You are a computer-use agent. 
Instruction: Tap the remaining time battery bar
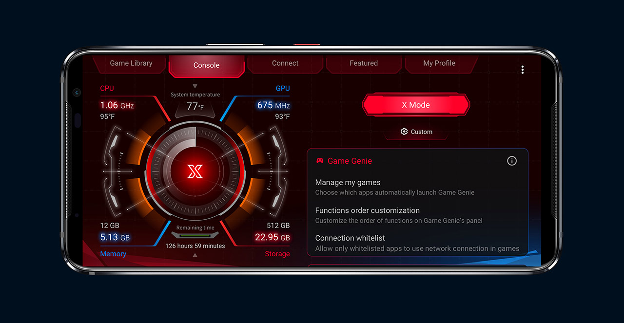[x=195, y=236]
